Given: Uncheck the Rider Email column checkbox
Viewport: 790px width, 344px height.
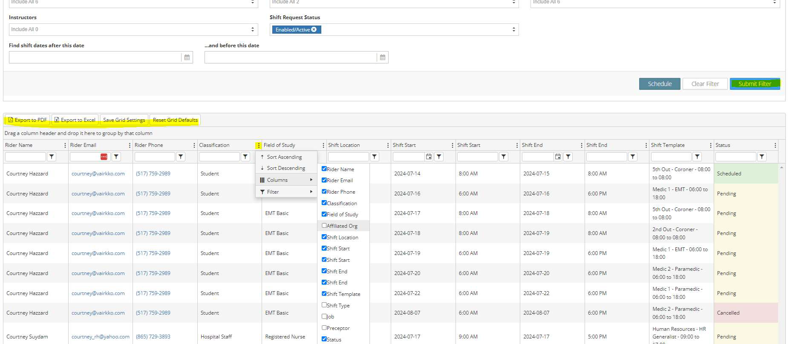Looking at the screenshot, I should click(x=324, y=180).
